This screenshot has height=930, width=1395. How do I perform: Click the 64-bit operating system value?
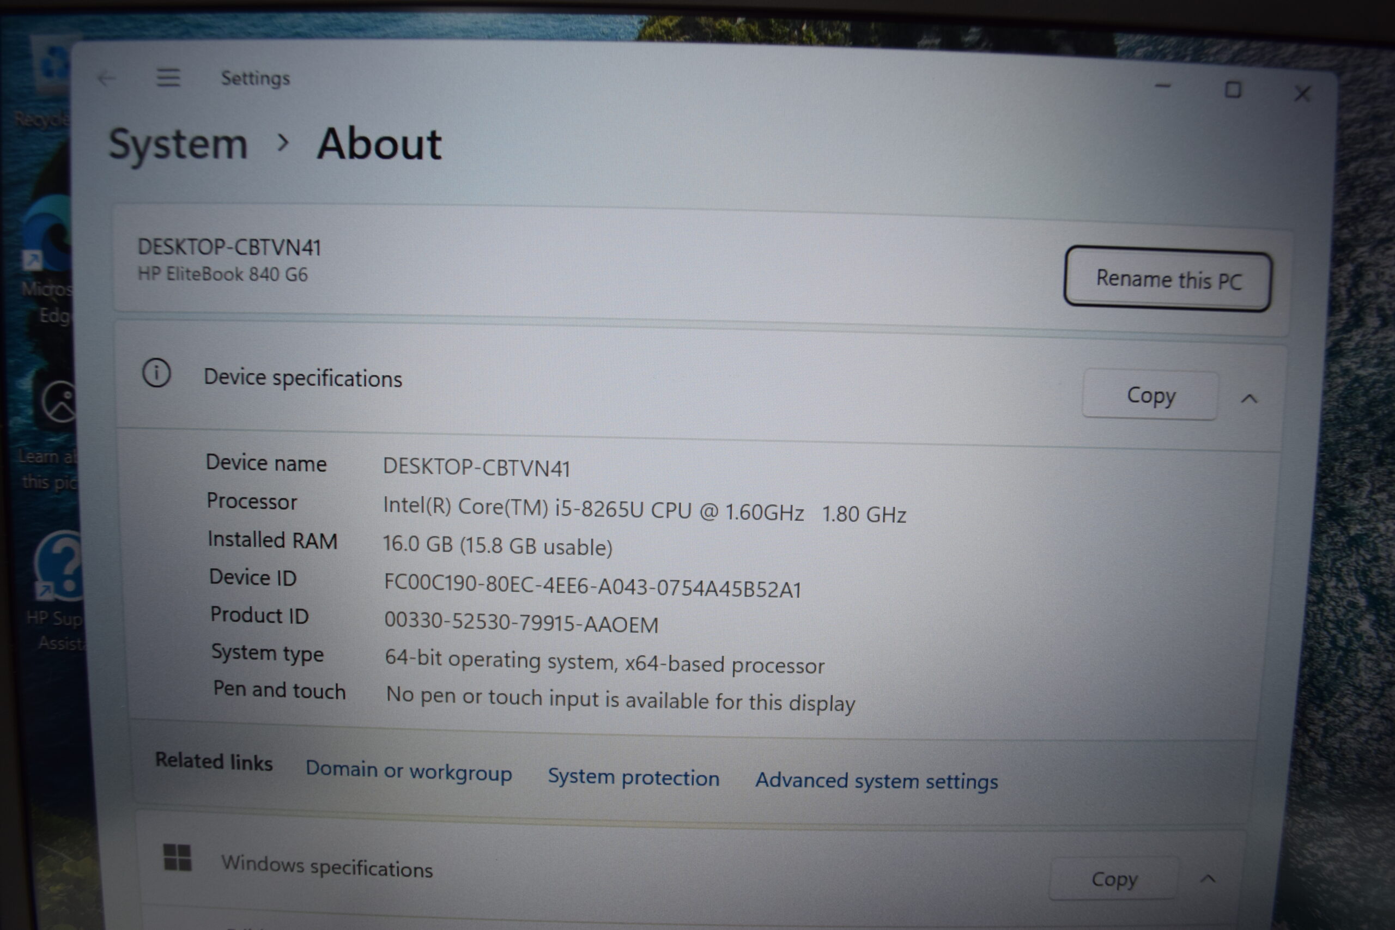tap(604, 661)
